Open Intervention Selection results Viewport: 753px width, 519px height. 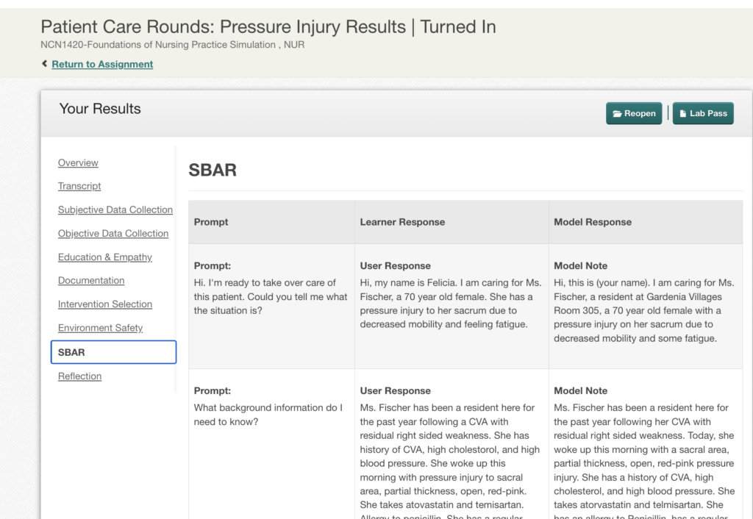[x=105, y=304]
